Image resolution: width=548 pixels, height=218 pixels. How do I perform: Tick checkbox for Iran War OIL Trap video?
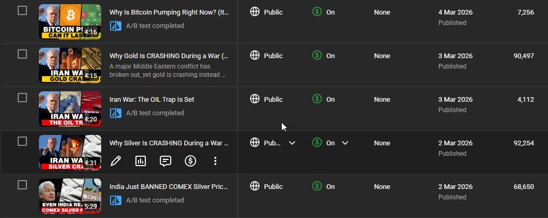click(x=22, y=98)
